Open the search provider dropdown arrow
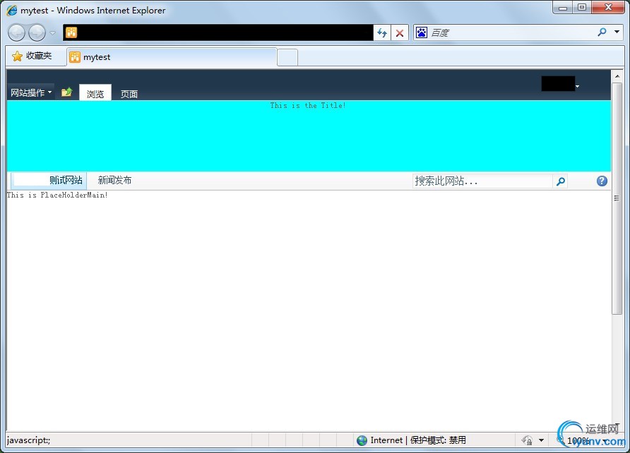630x453 pixels. click(x=617, y=32)
